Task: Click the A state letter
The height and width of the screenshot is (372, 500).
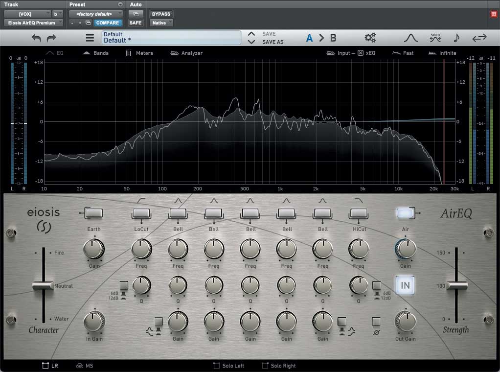Action: tap(309, 38)
